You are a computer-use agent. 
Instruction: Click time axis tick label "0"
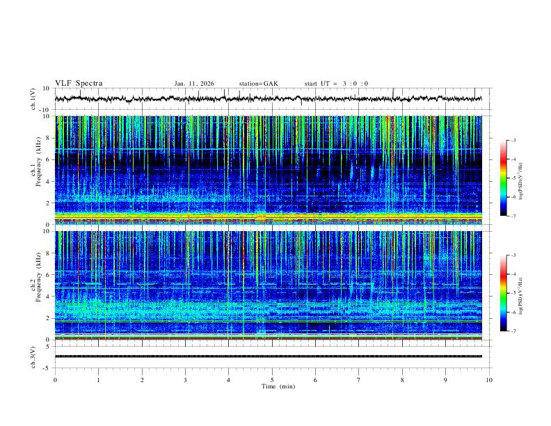[55, 380]
